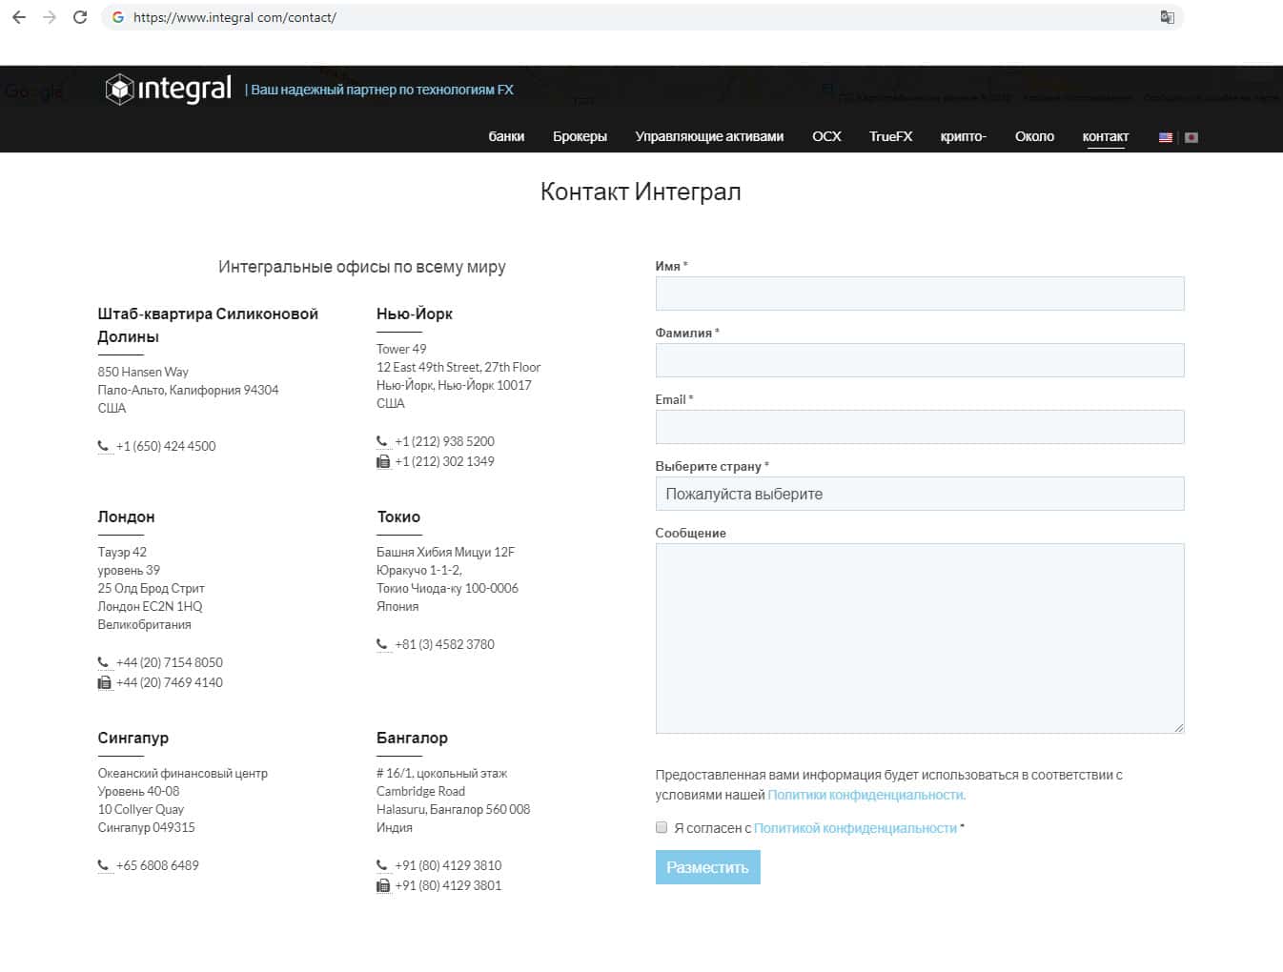Screen dimensions: 1283x972
Task: Click fax icon under New York office
Action: (x=383, y=461)
